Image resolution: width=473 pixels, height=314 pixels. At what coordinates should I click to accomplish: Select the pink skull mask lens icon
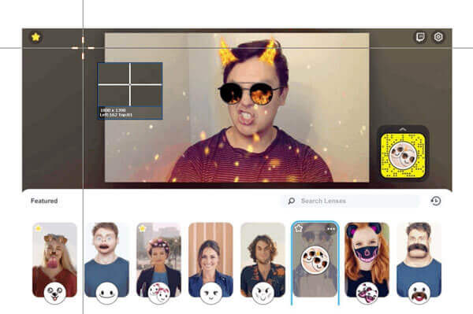pos(367,293)
